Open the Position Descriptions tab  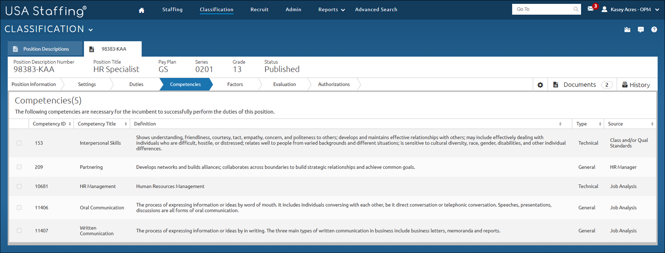46,49
